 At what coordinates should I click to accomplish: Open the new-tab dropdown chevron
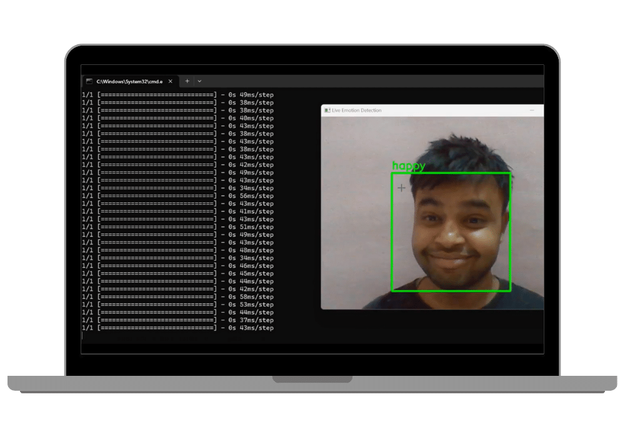pyautogui.click(x=199, y=81)
